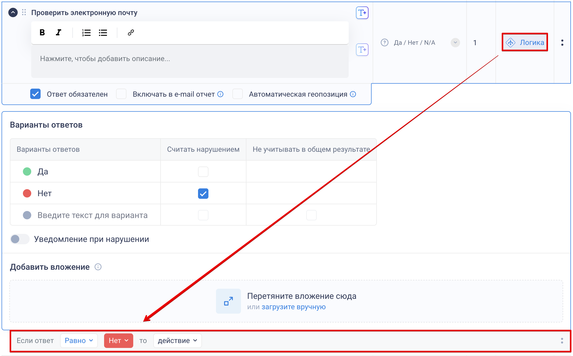The height and width of the screenshot is (356, 573).
Task: Enable Включать в e-mail отчет checkbox
Action: [121, 94]
